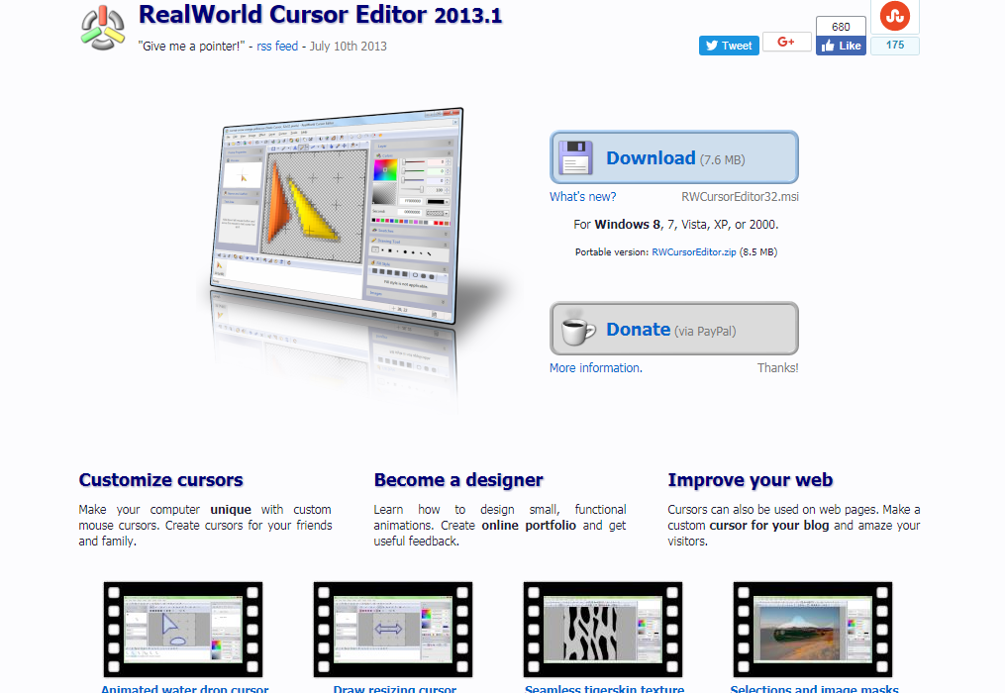Like the page on Facebook
Image resolution: width=1005 pixels, height=693 pixels.
point(841,46)
